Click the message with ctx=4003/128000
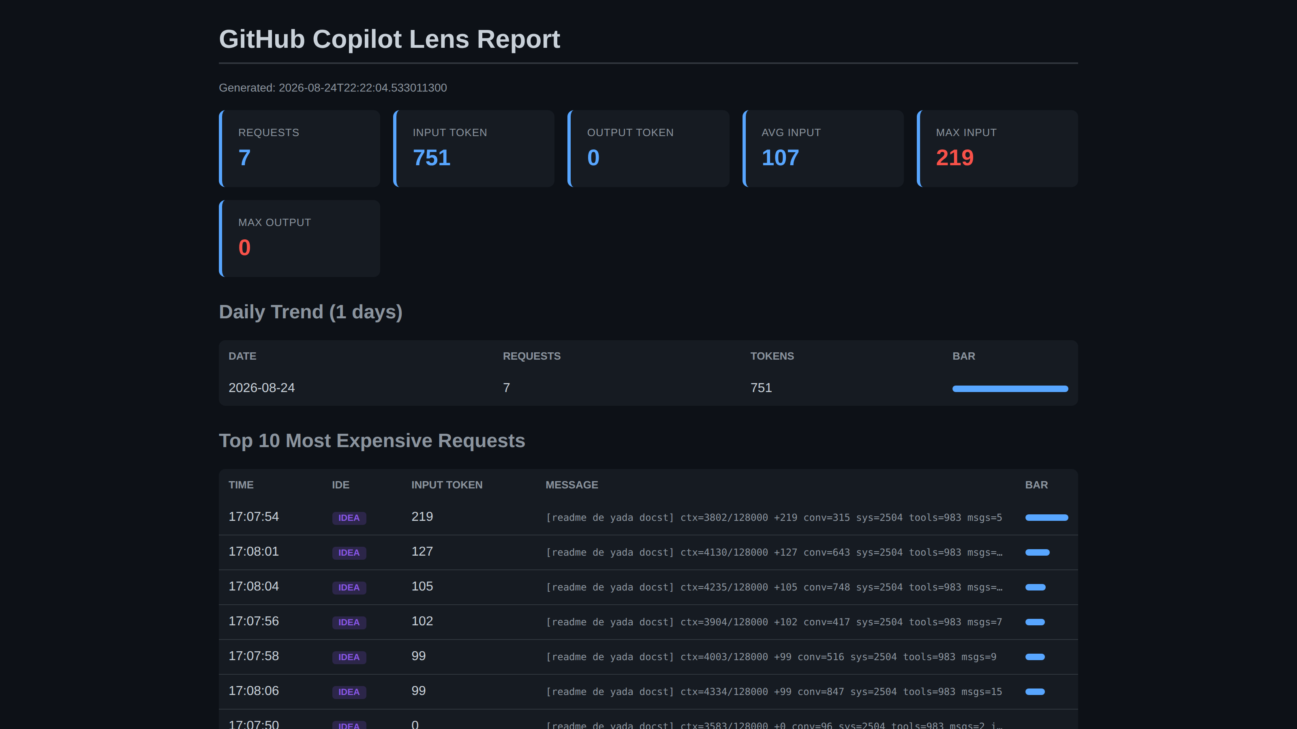This screenshot has height=729, width=1297. pos(771,657)
